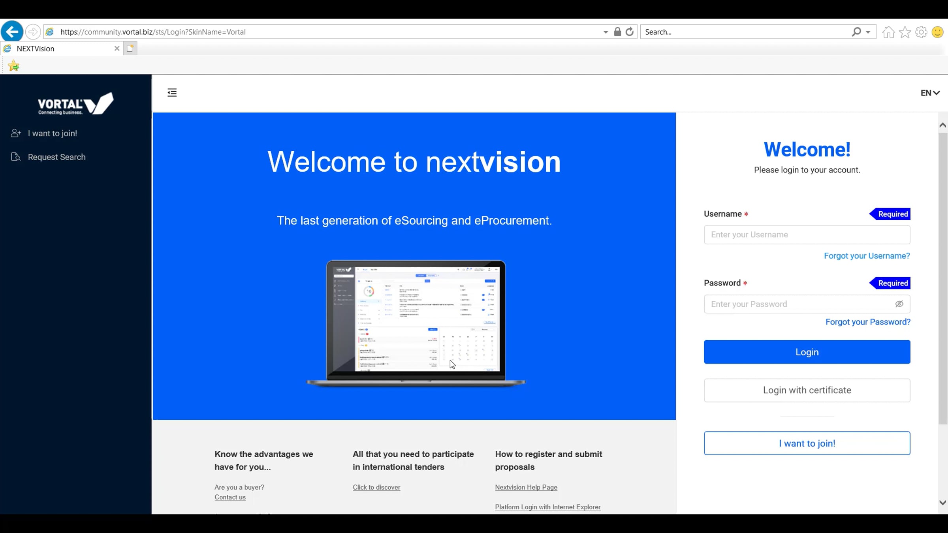Click the page refresh icon
Viewport: 948px width, 533px height.
pos(630,32)
